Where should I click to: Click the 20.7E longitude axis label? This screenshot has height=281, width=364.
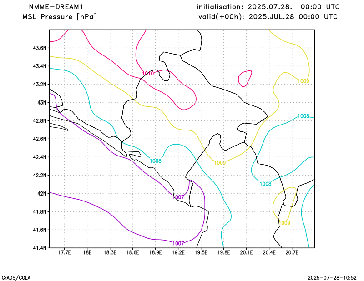[x=292, y=252]
